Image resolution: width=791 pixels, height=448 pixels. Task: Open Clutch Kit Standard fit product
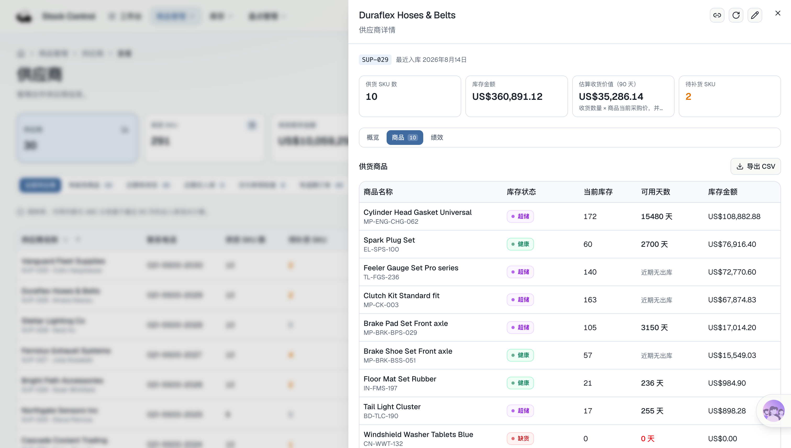[x=401, y=296]
